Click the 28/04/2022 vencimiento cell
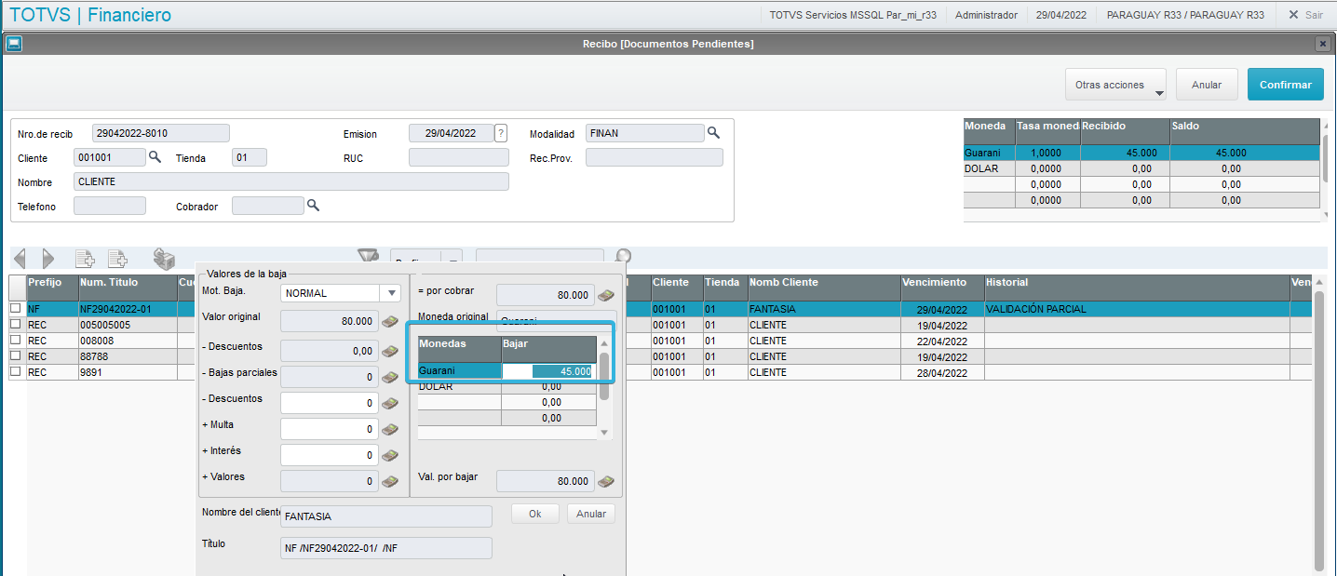The height and width of the screenshot is (576, 1337). pos(942,372)
